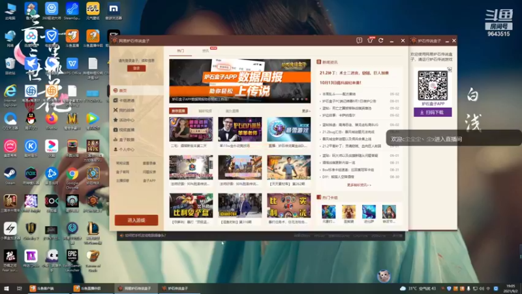Click the 数据周报 banner image

point(239,81)
